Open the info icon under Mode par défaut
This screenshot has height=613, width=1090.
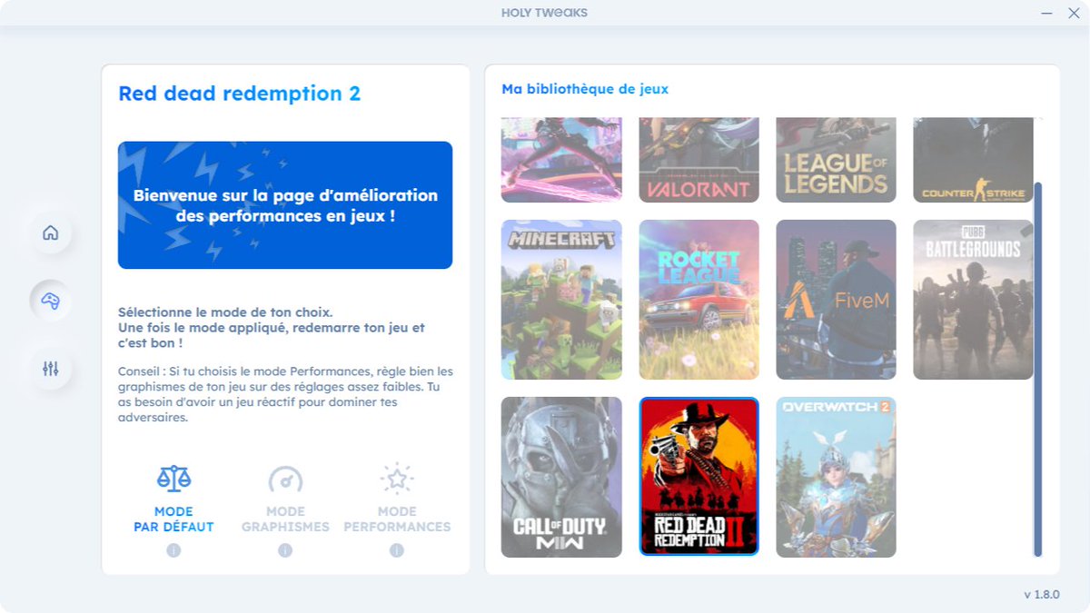[x=173, y=549]
